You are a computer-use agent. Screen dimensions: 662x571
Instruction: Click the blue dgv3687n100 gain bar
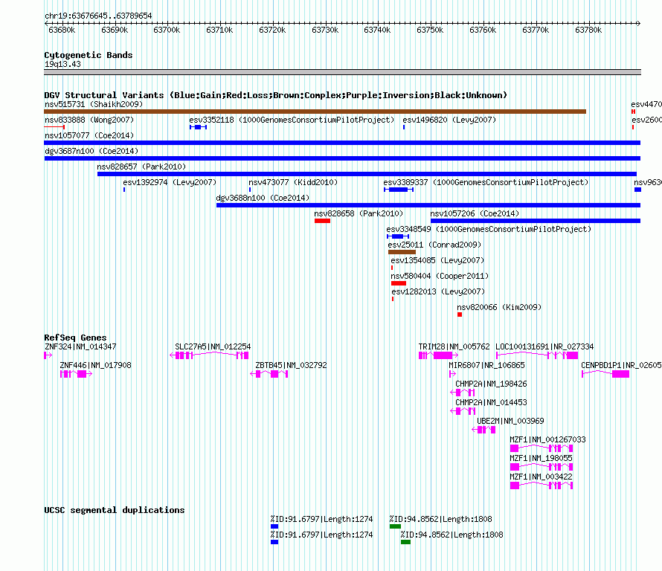coord(342,158)
